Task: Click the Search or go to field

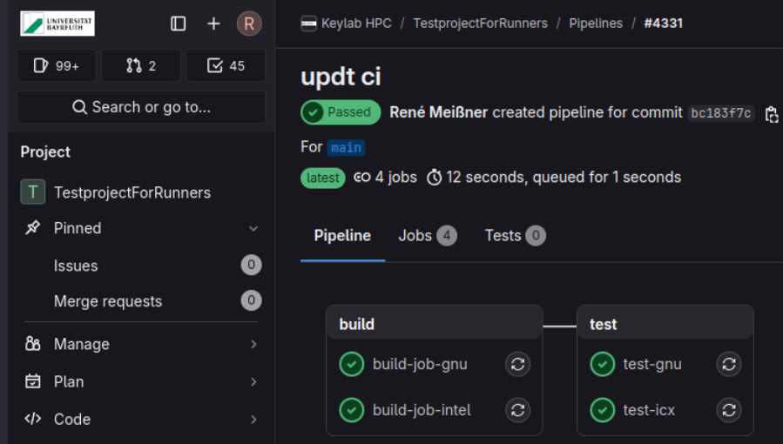Action: click(141, 107)
